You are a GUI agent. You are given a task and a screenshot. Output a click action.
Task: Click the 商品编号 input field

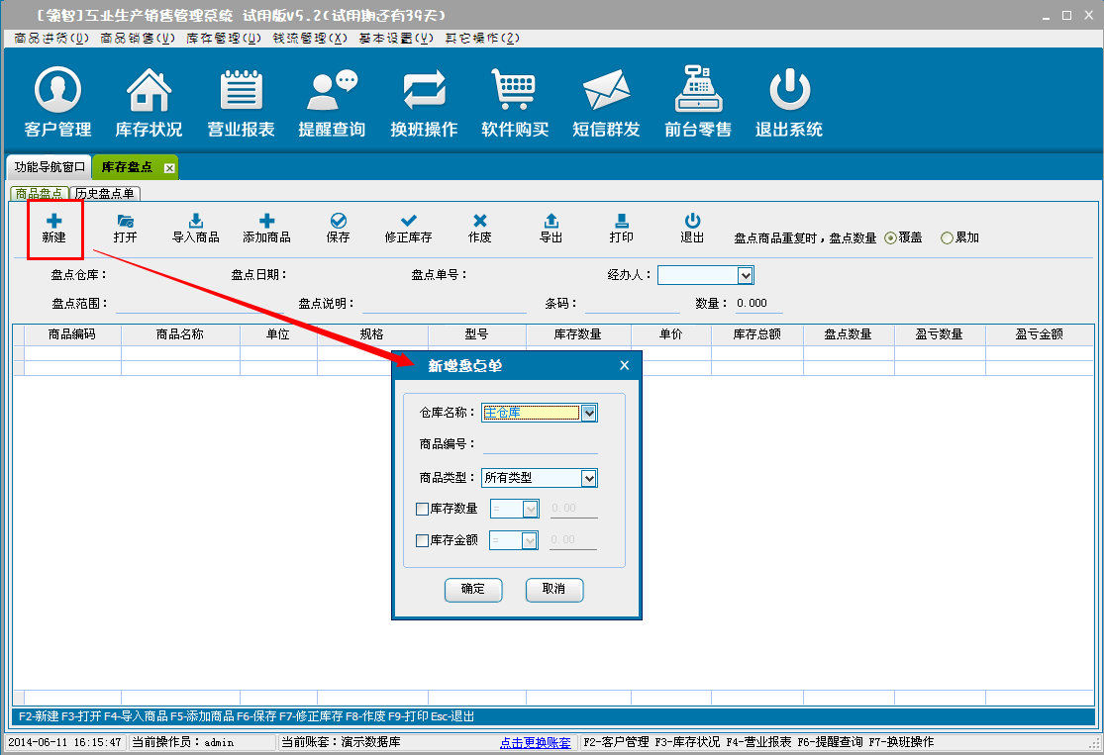(540, 445)
